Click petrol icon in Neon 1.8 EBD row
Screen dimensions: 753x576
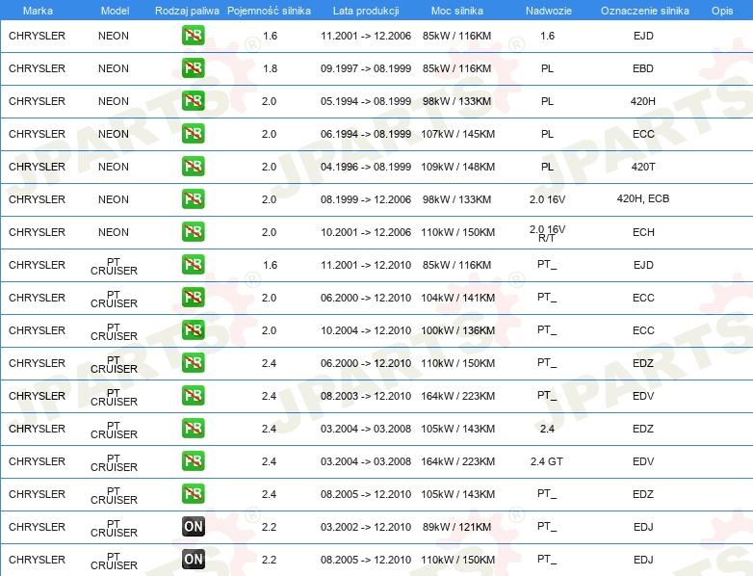pyautogui.click(x=193, y=68)
